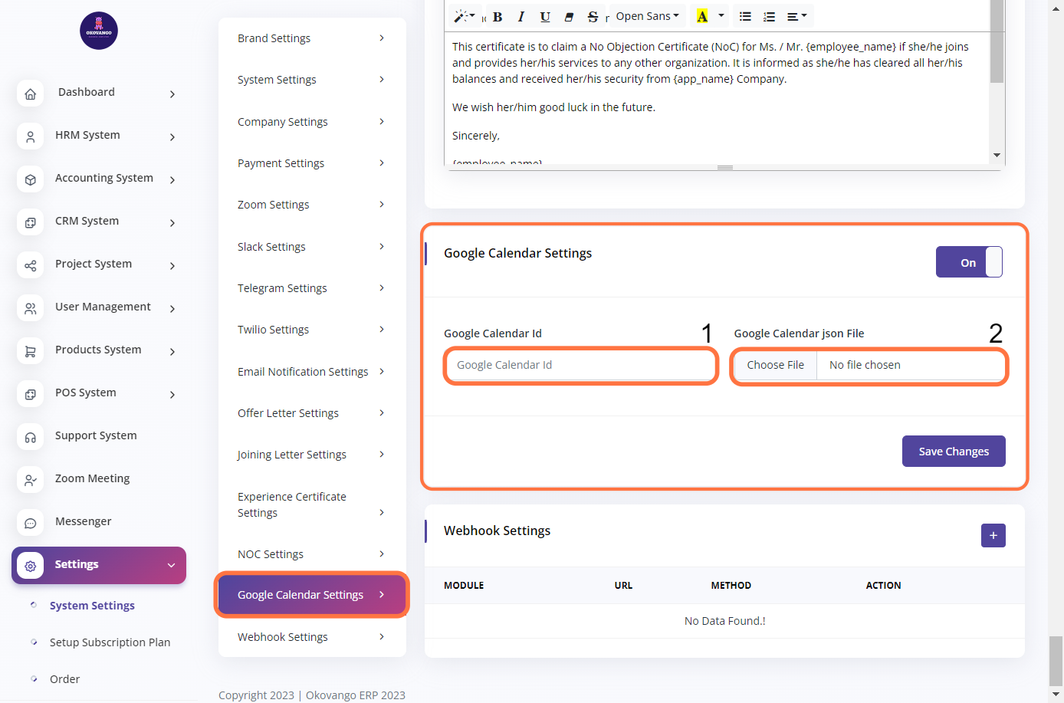
Task: Open the Open Sans font dropdown
Action: point(647,16)
